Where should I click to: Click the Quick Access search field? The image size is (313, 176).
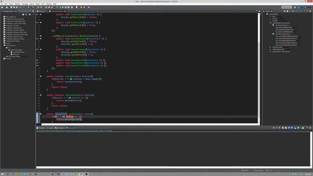(x=287, y=7)
